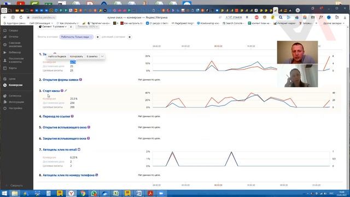Click the info badge beside Открытие формы заявки
350x197 pixels.
coord(80,79)
